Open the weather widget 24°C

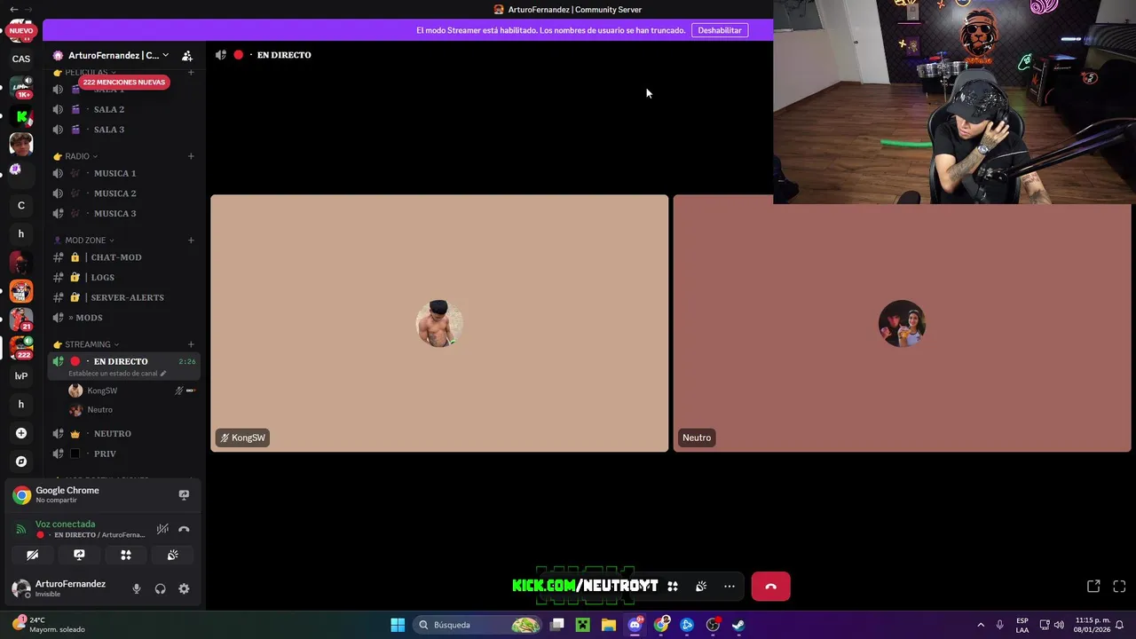(x=49, y=625)
